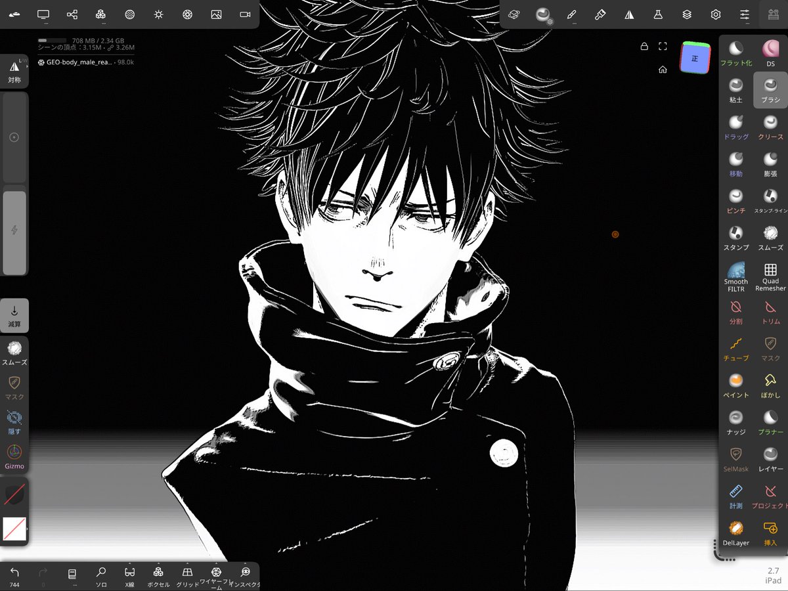Open the settings gear menu
788x591 pixels.
[x=716, y=14]
